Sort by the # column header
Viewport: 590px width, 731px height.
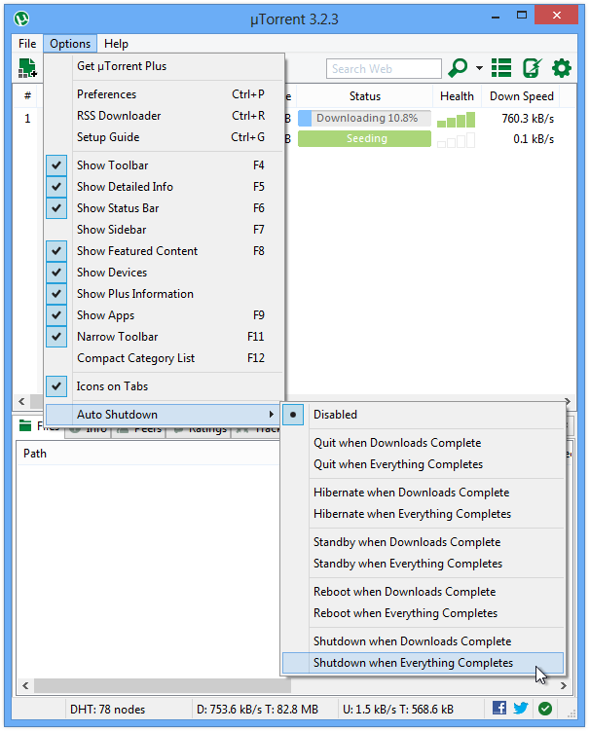[27, 96]
